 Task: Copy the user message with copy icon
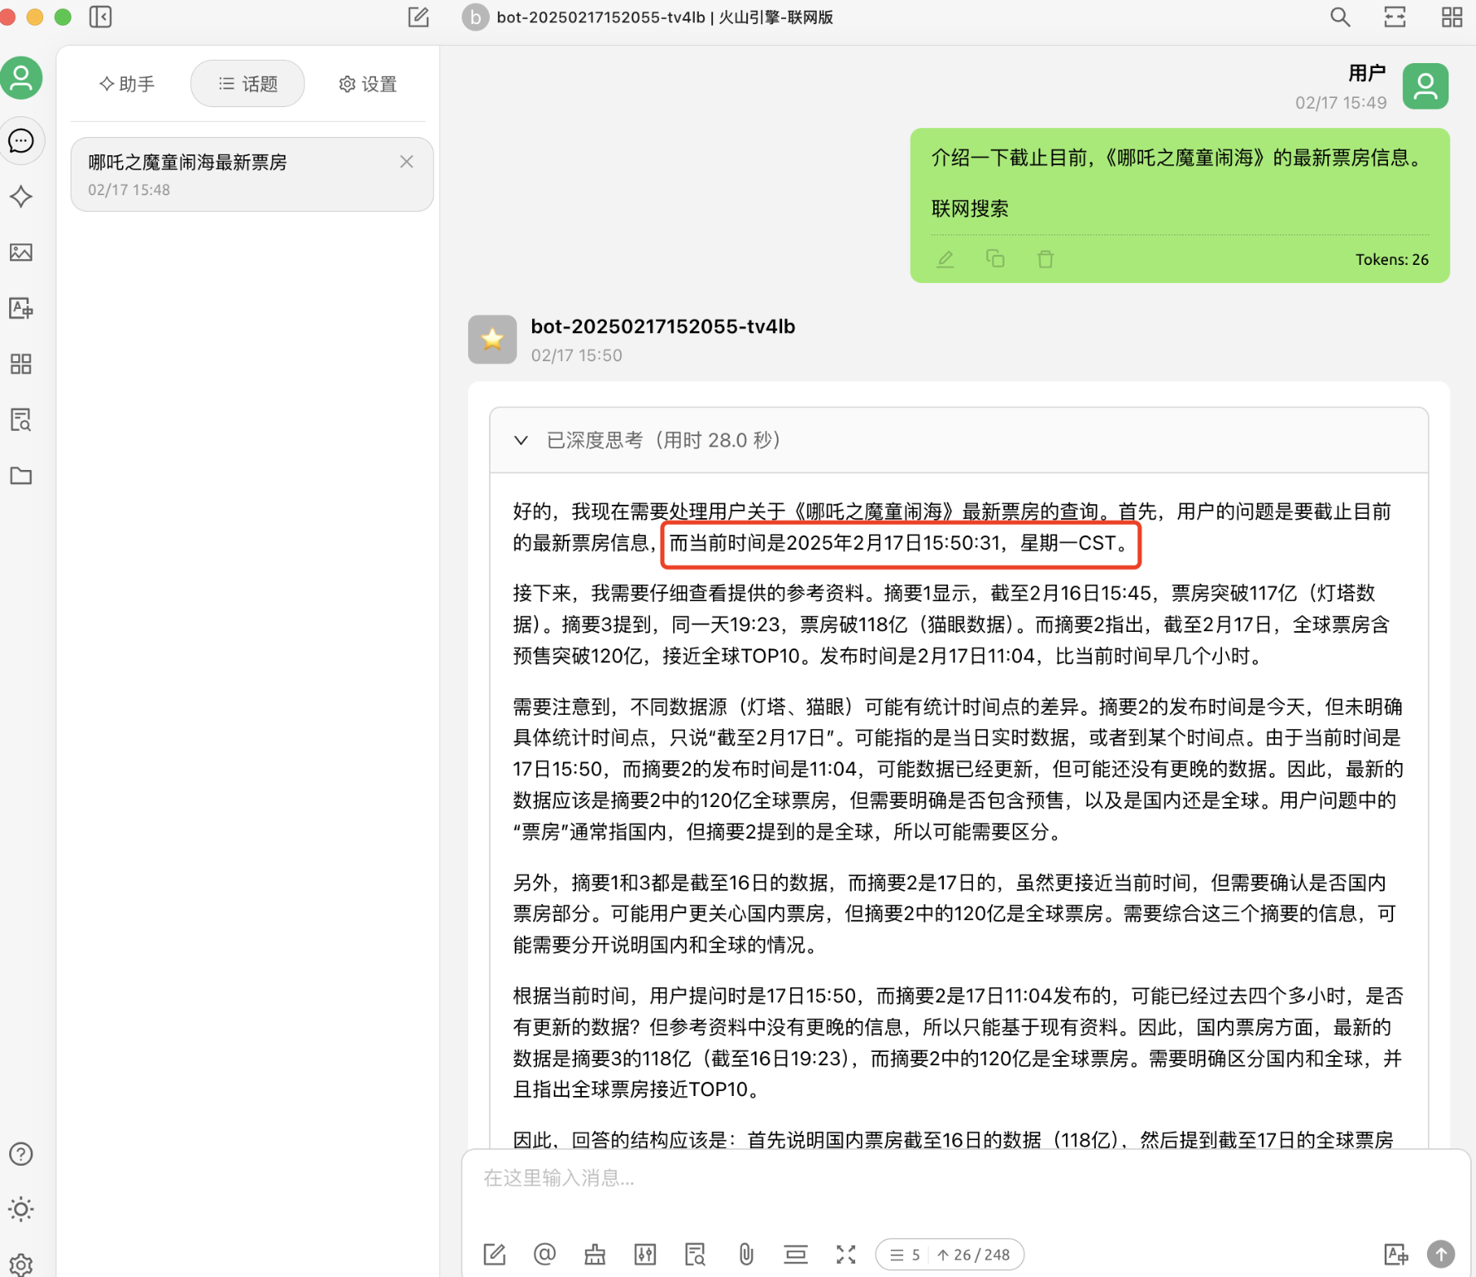[x=995, y=259]
